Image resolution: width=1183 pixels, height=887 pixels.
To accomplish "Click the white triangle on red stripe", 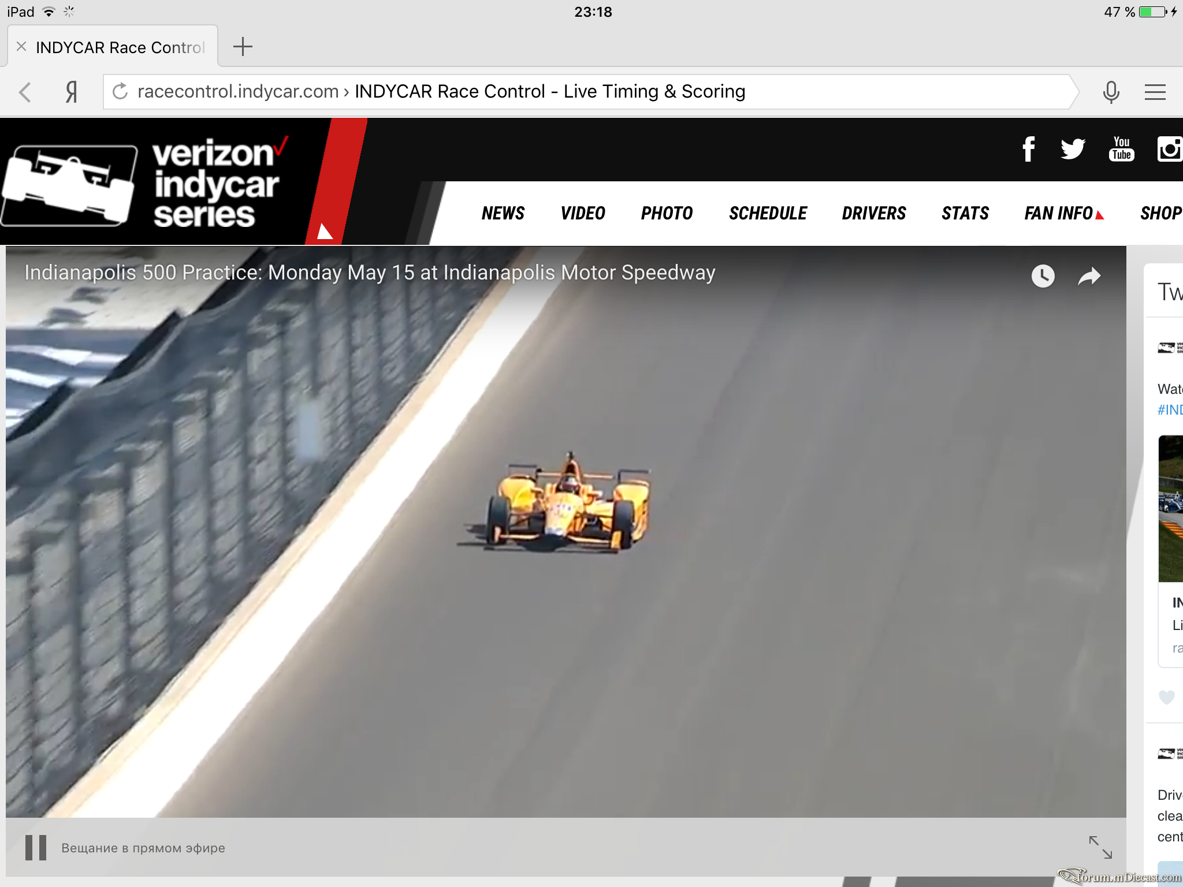I will point(325,231).
